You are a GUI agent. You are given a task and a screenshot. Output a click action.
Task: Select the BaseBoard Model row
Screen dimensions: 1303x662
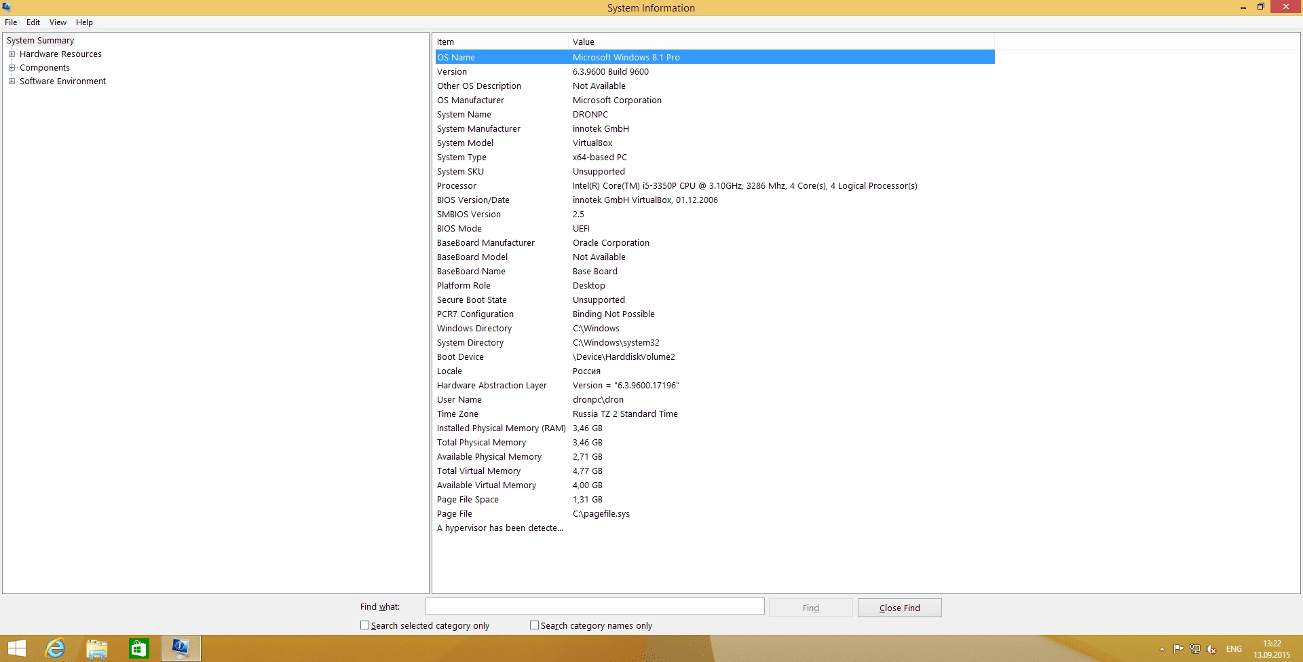coord(715,257)
